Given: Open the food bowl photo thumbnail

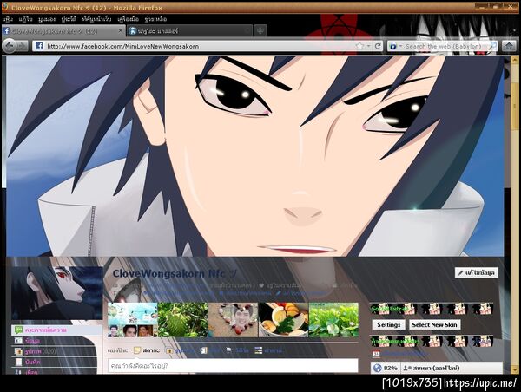Looking at the screenshot, I should [x=283, y=320].
